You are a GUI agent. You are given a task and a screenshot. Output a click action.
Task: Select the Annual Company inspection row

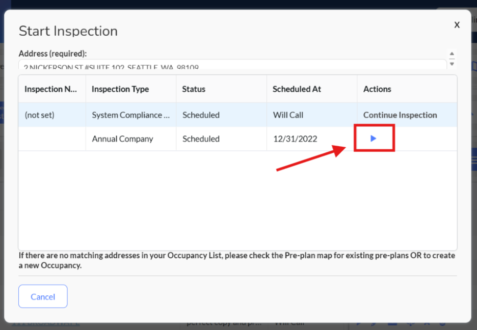[122, 139]
